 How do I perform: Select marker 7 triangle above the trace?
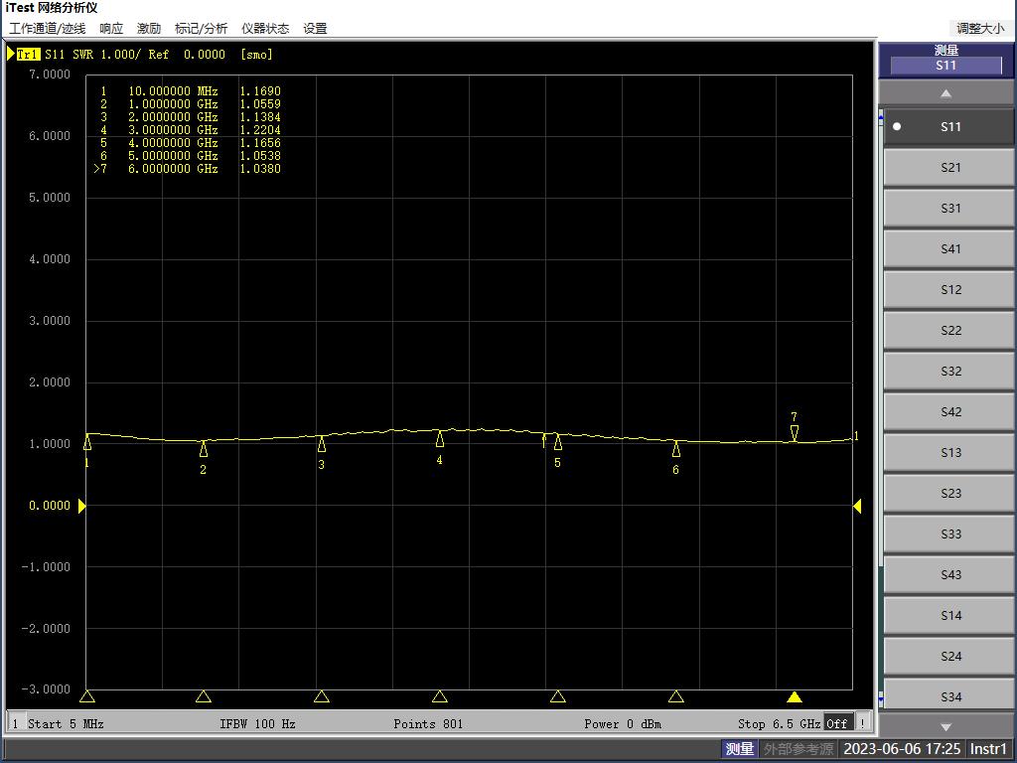[795, 432]
